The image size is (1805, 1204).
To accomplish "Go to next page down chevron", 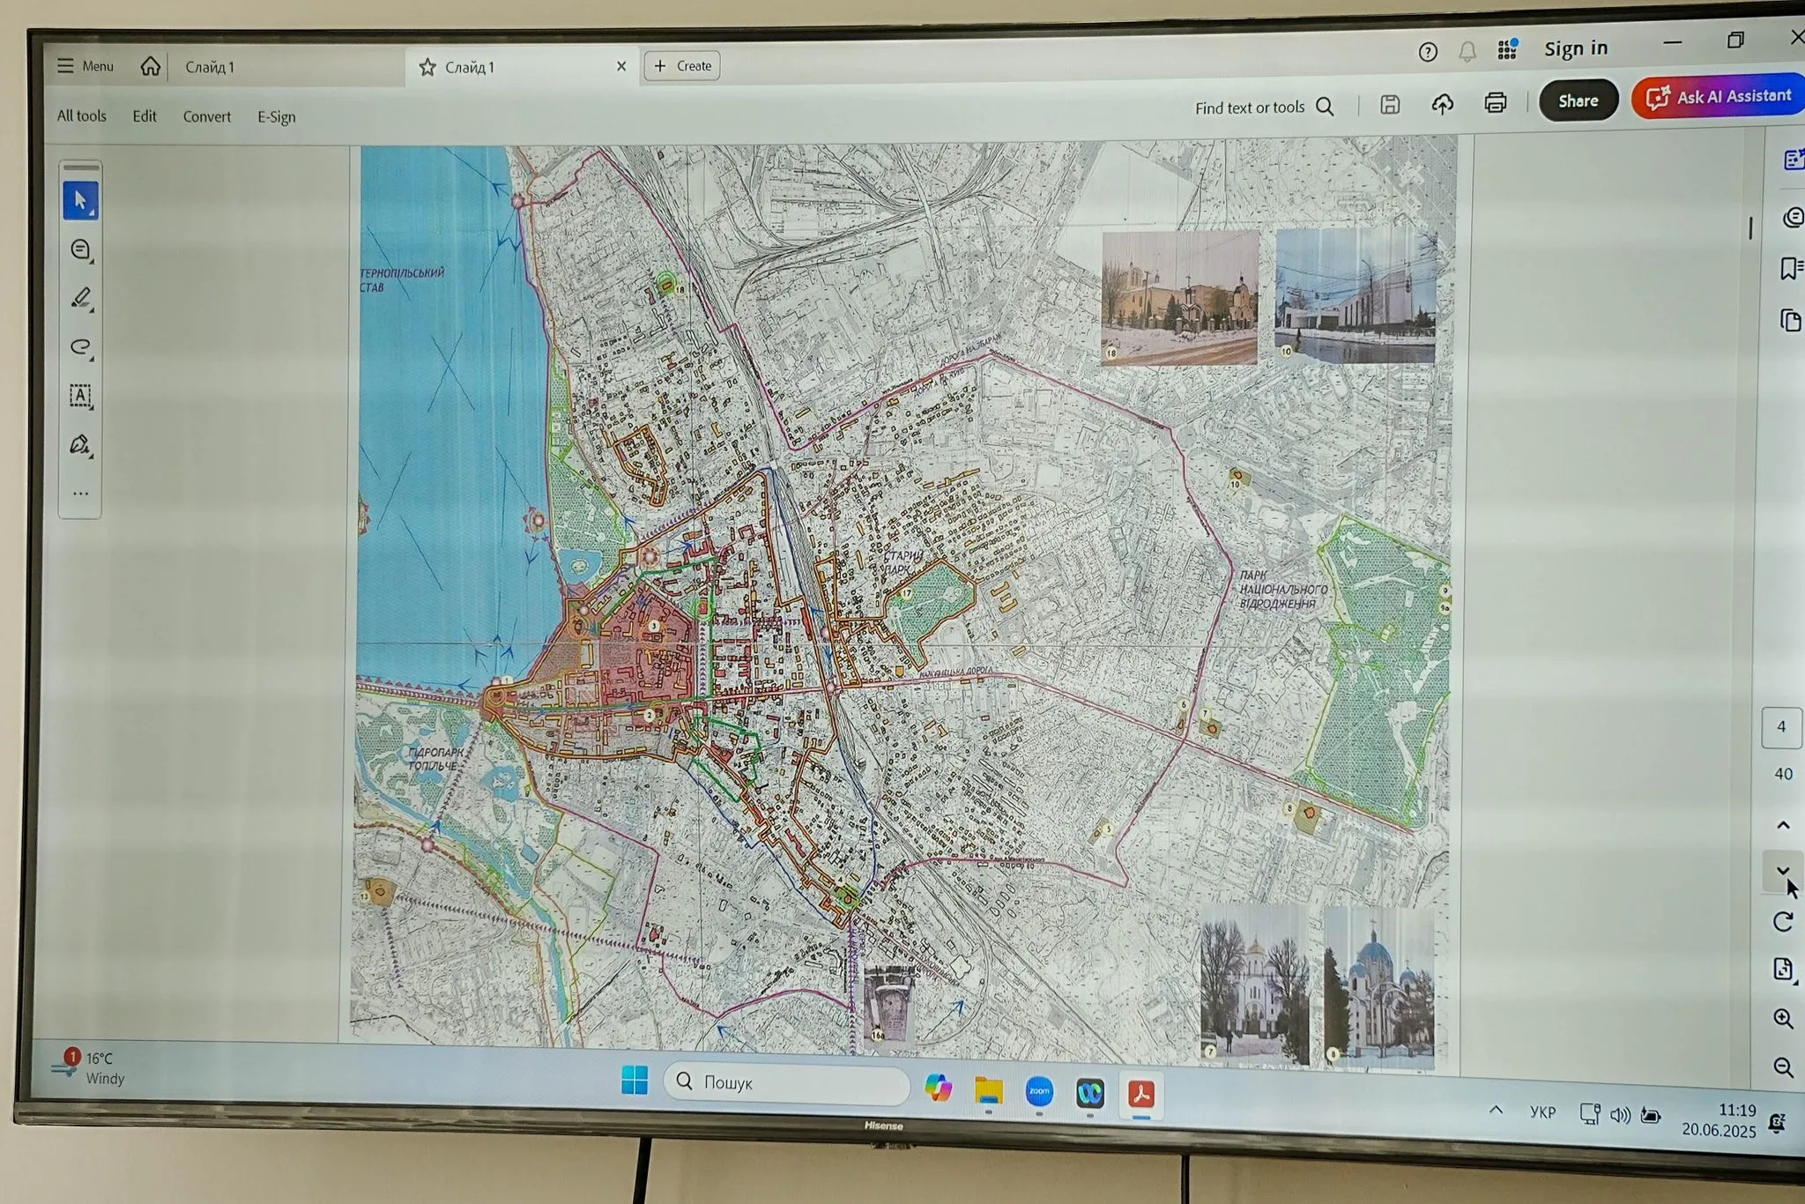I will coord(1783,871).
